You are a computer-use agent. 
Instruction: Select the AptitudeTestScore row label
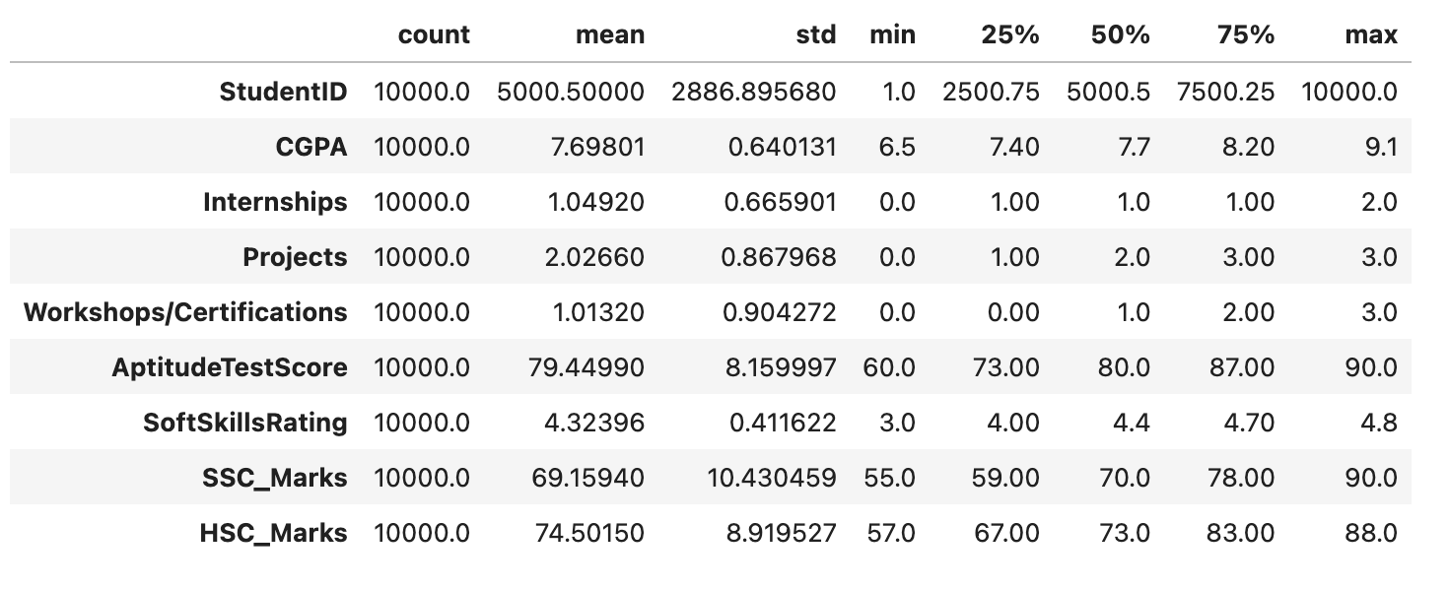(x=229, y=367)
